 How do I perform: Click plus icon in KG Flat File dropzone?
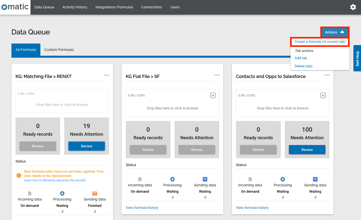(213, 95)
